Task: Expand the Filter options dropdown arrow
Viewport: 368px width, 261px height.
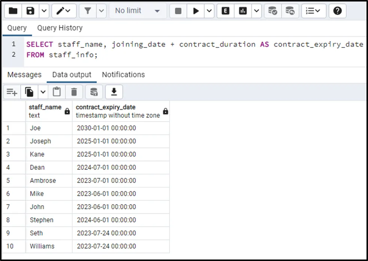Action: (x=101, y=11)
